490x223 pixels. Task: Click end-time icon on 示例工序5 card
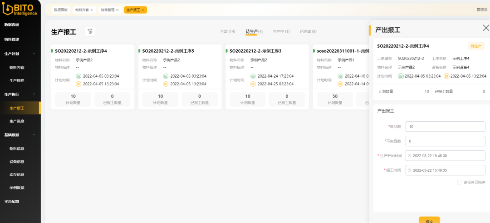click(166, 84)
